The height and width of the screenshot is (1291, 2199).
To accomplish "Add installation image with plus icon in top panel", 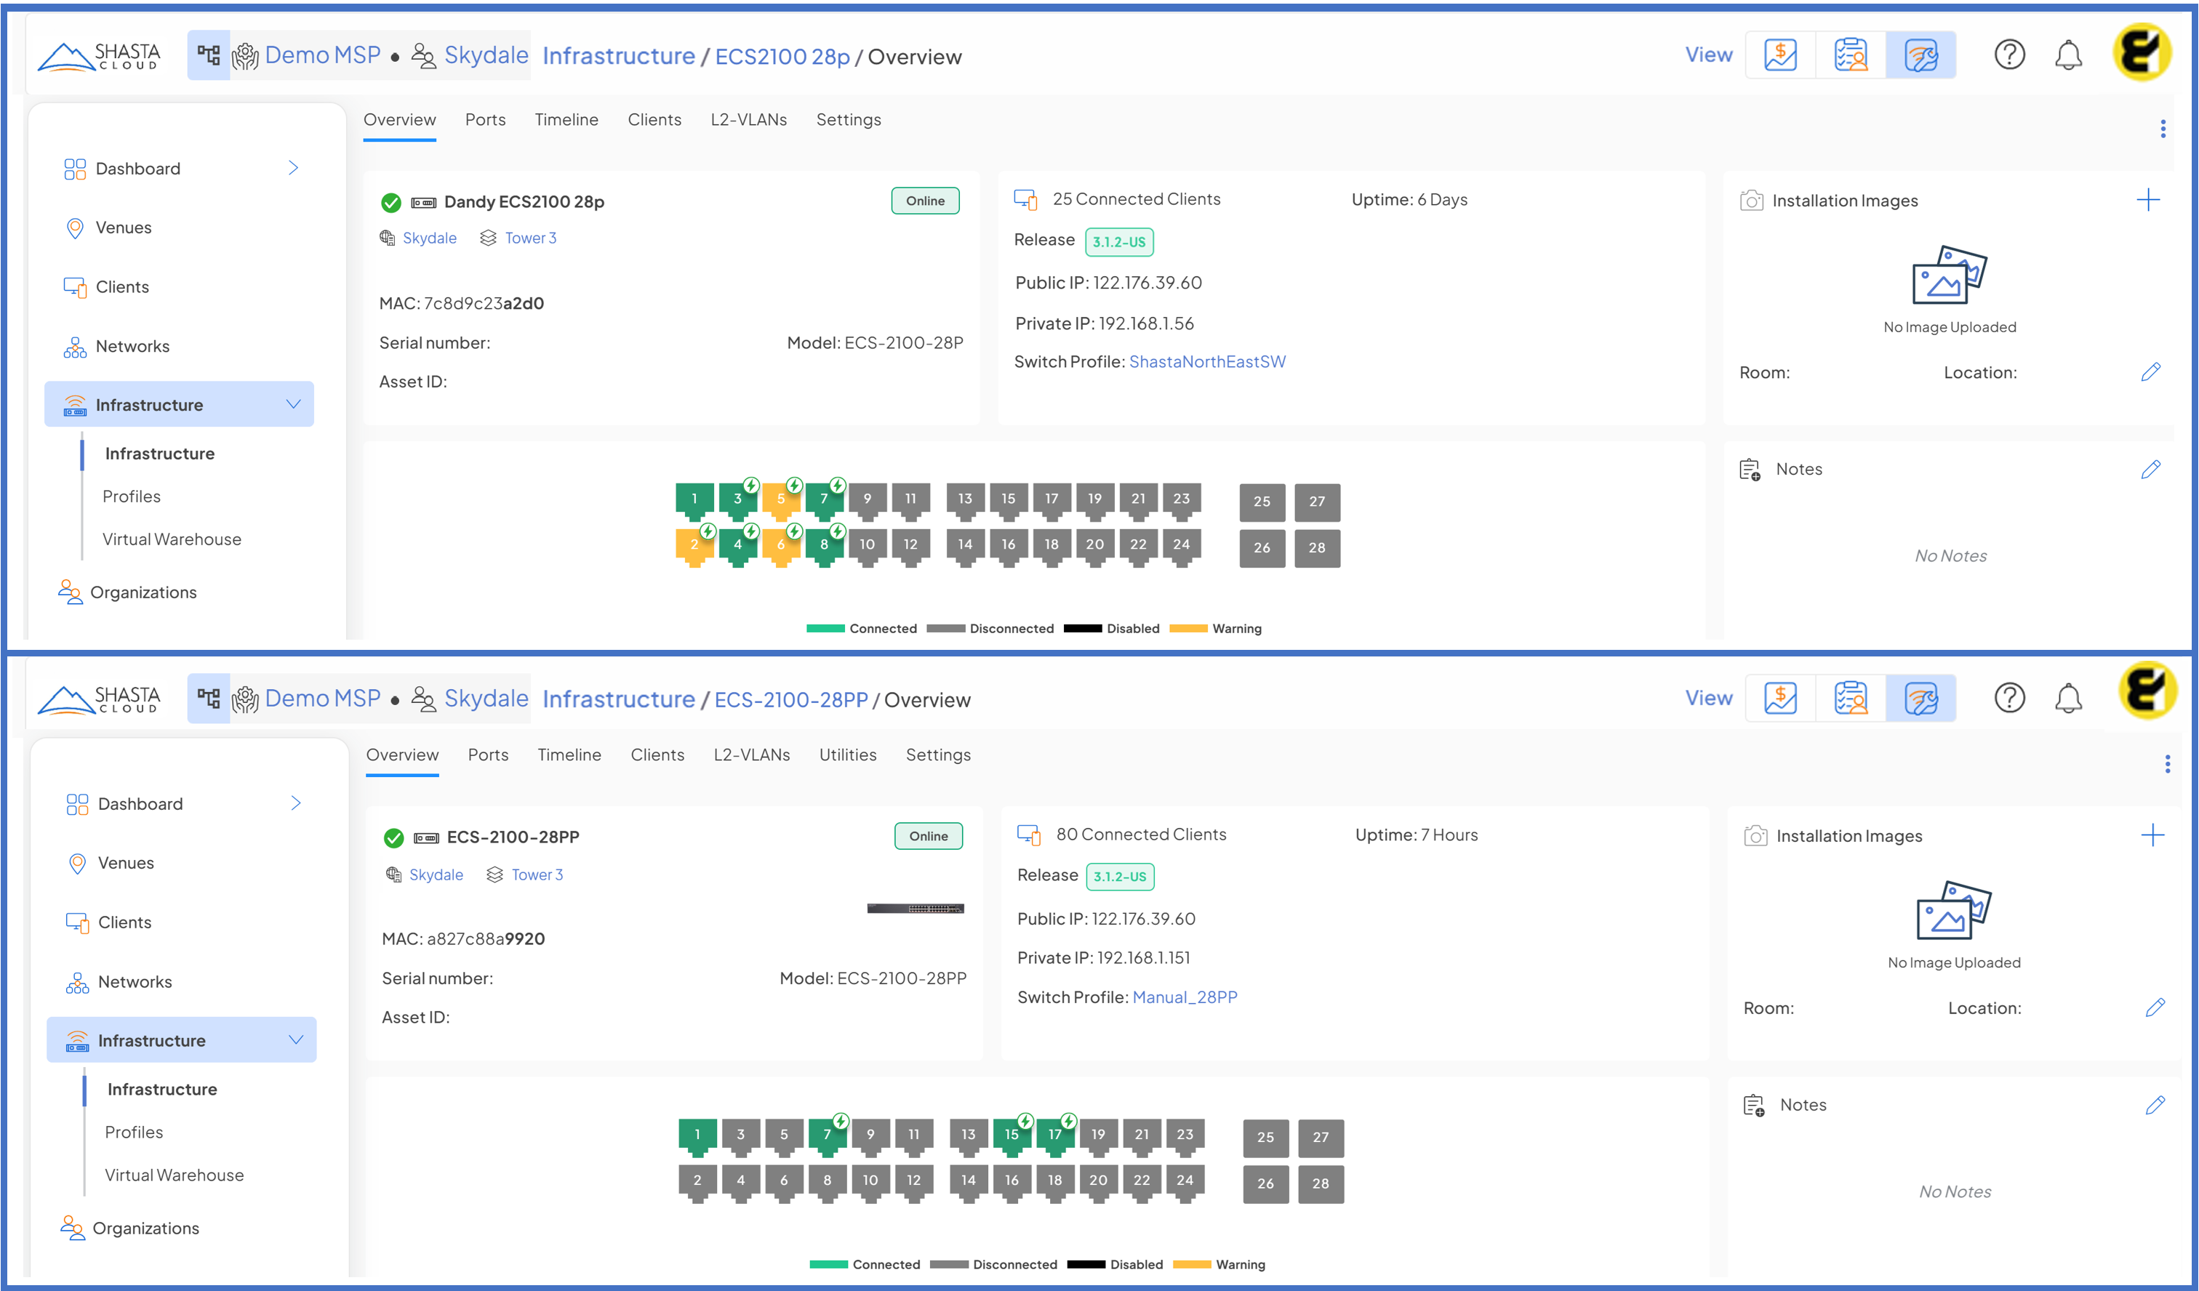I will [2147, 200].
